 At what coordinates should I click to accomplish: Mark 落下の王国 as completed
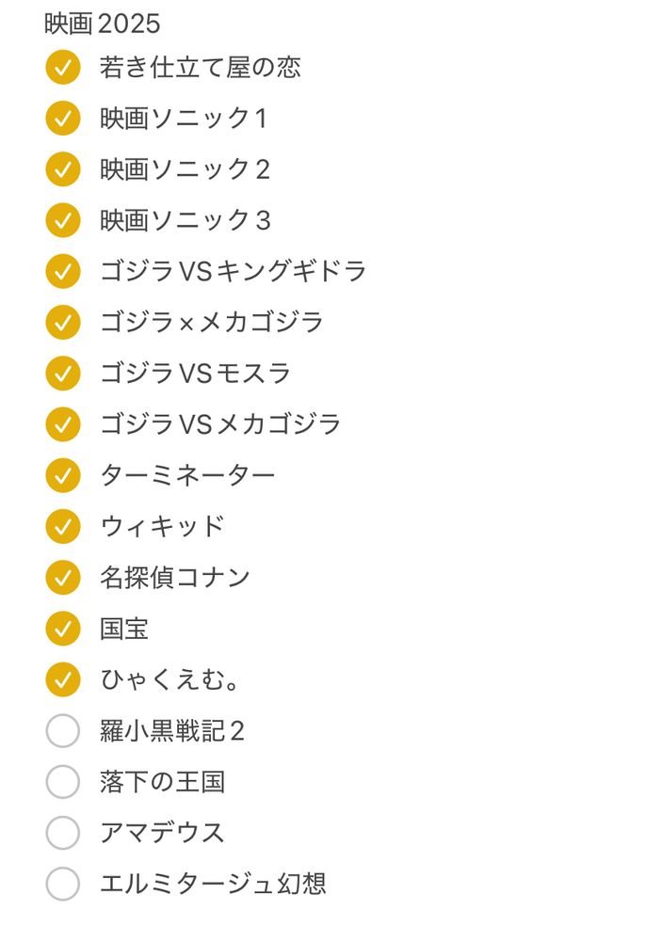pos(62,781)
